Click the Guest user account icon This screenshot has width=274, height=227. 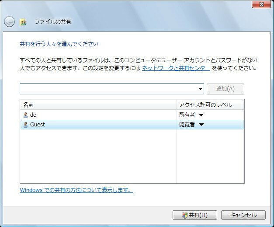25,125
